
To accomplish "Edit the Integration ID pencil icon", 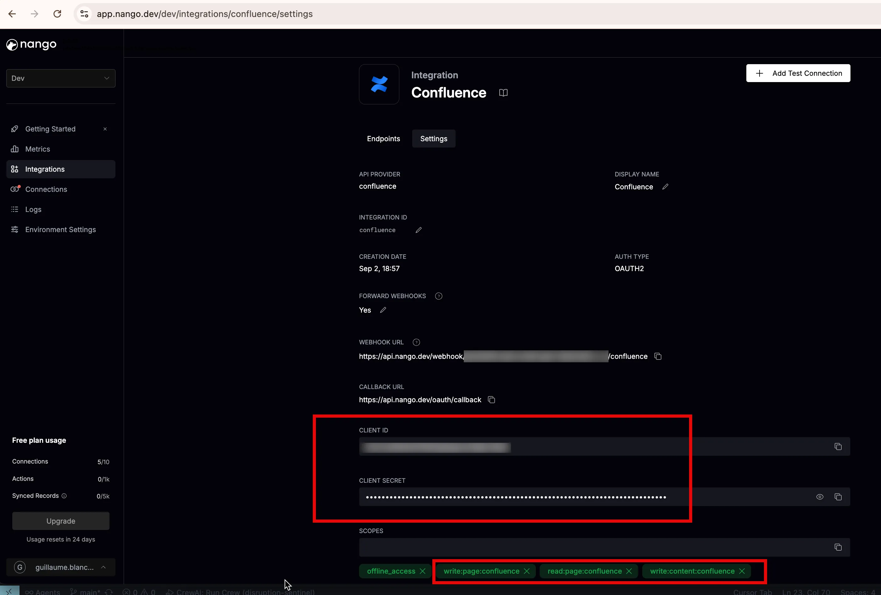I will [418, 230].
